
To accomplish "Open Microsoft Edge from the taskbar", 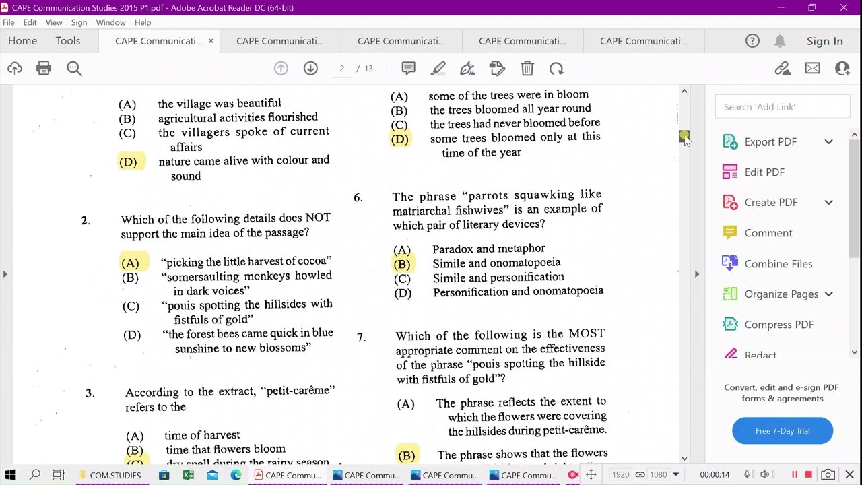I will 236,475.
